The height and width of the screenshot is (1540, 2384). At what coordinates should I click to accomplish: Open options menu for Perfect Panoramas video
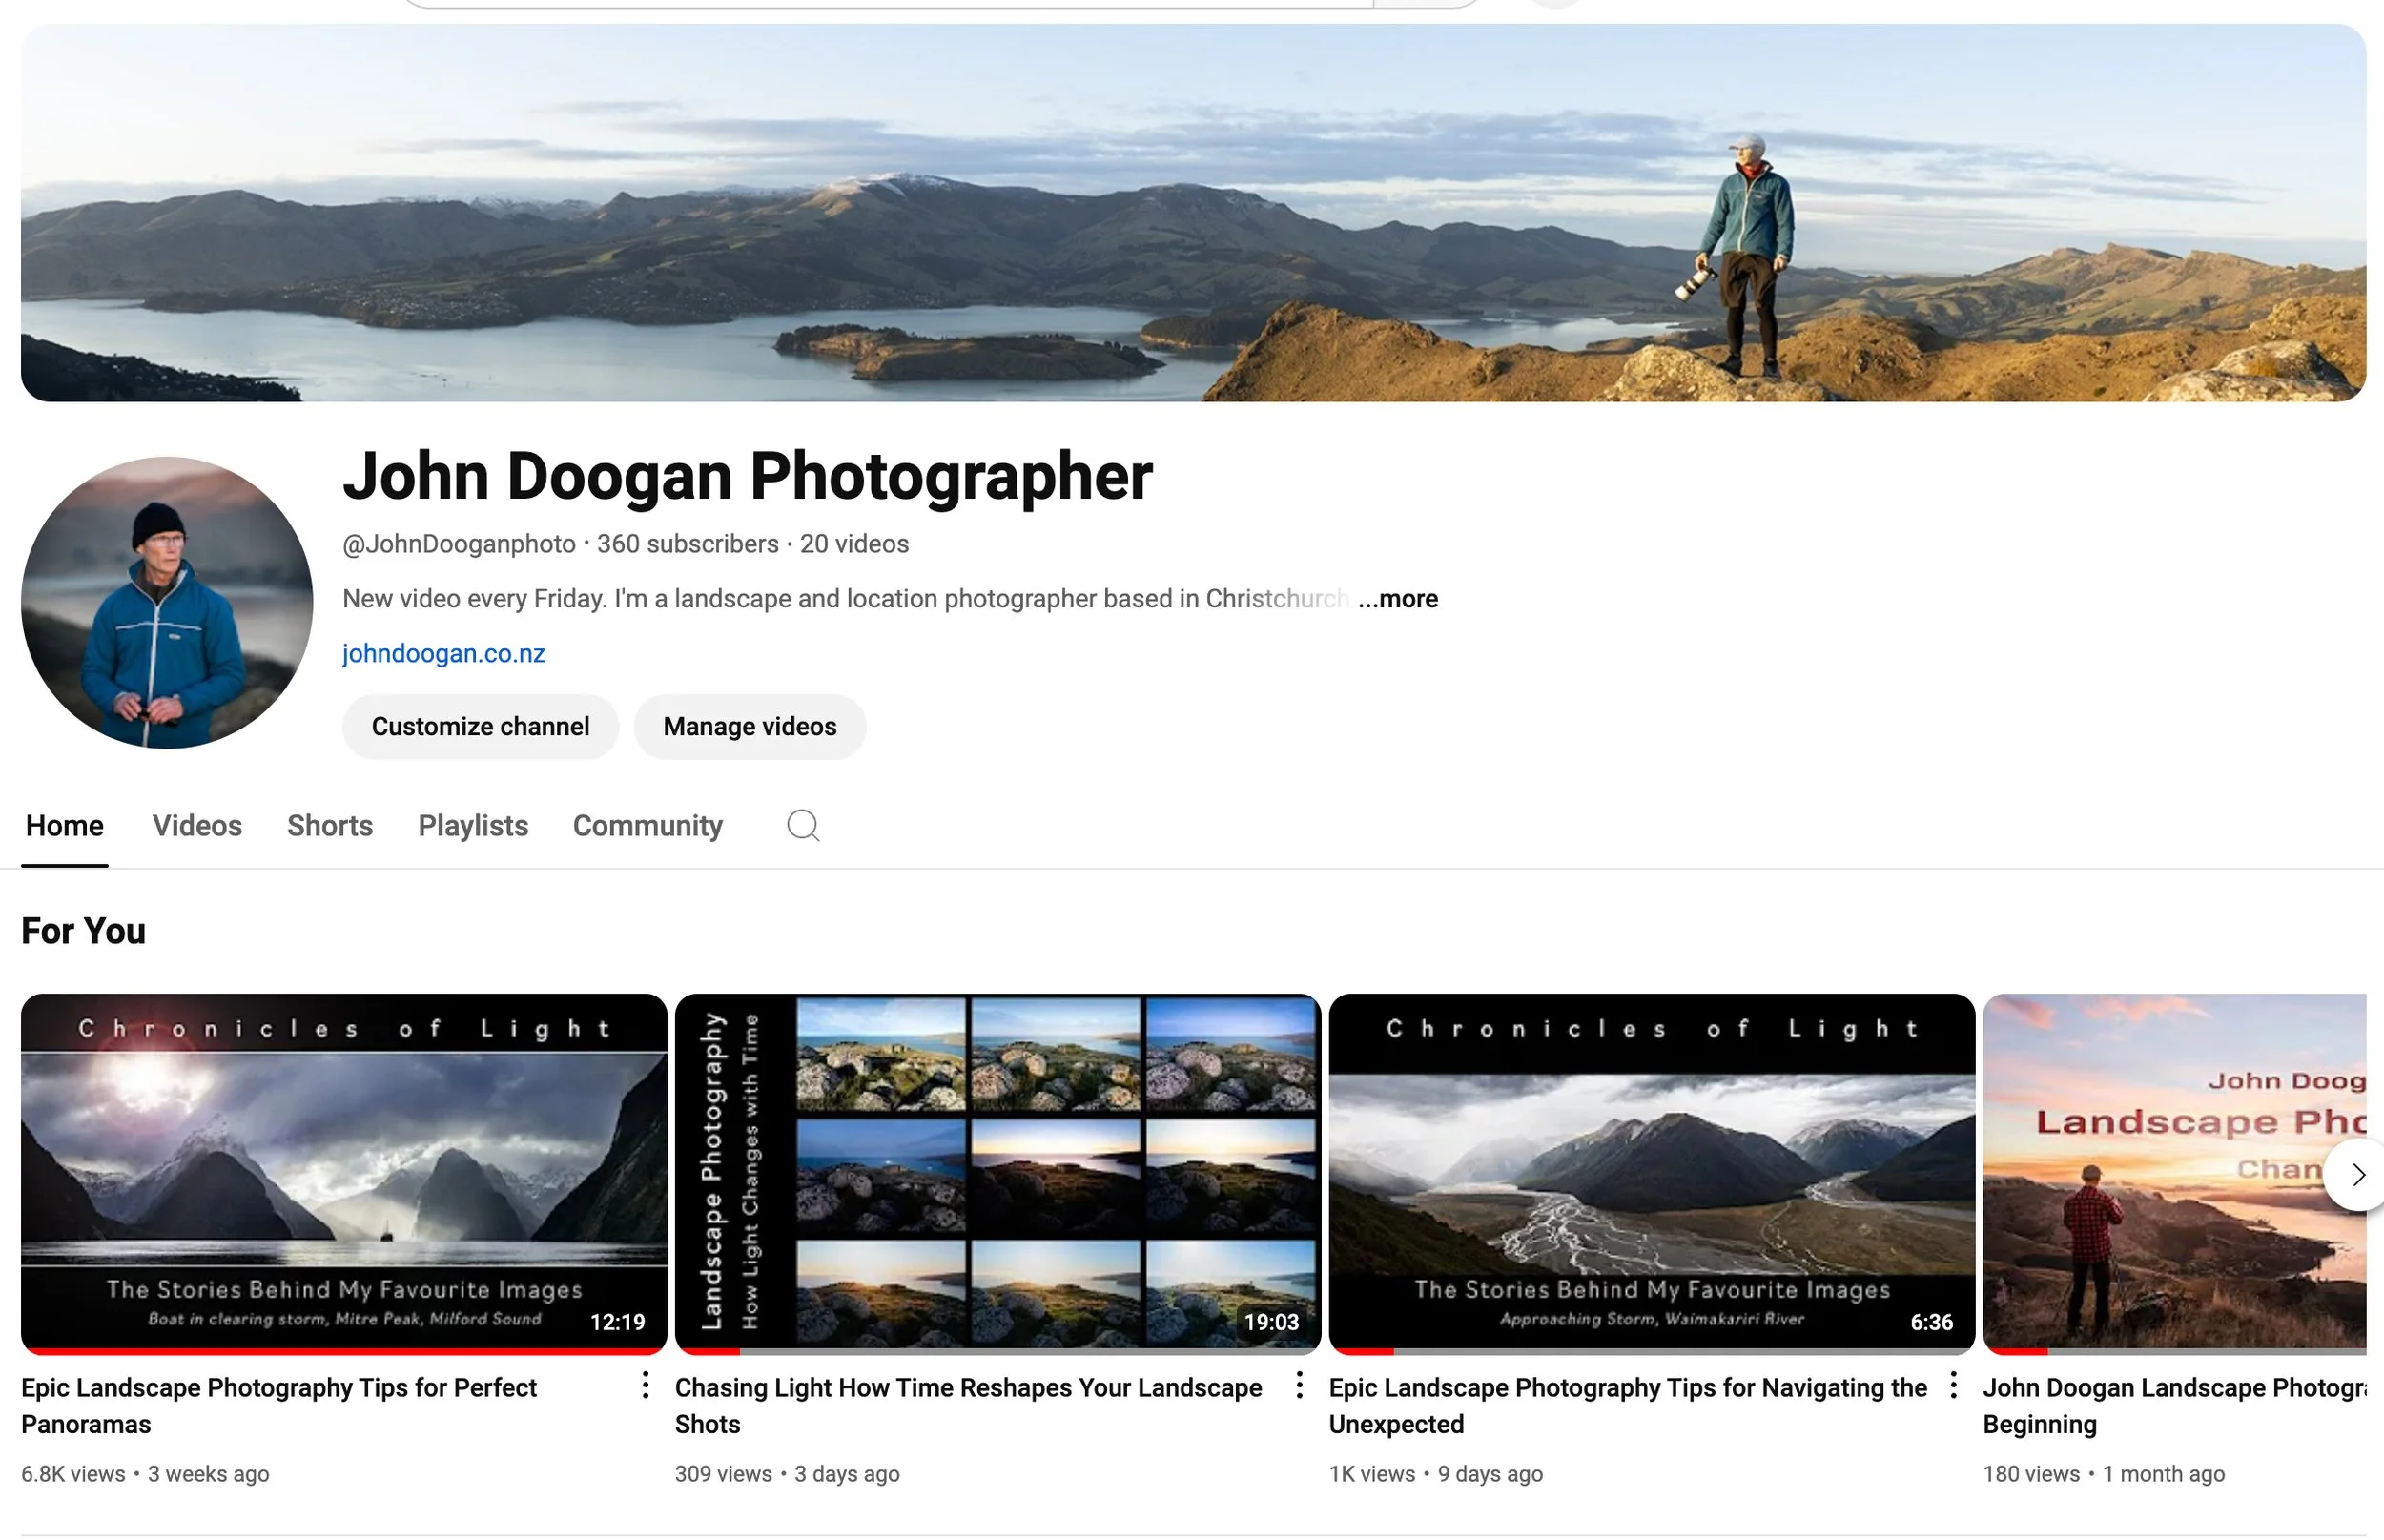[x=645, y=1386]
